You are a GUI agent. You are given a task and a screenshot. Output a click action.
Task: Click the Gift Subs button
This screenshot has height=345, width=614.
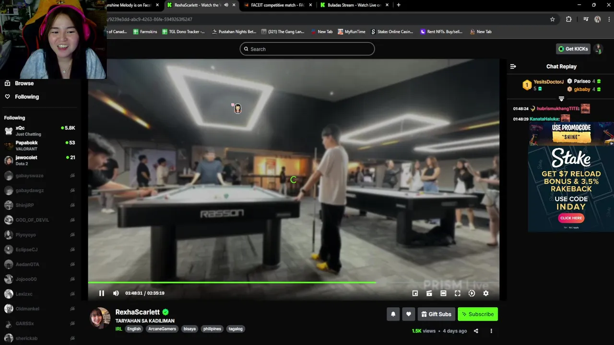(437, 314)
